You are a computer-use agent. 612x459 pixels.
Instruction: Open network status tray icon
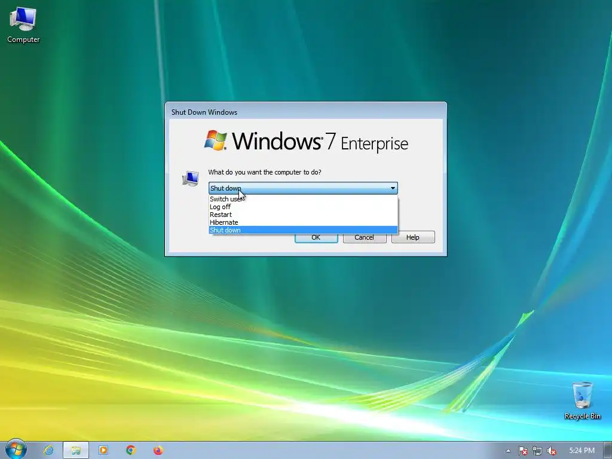pos(537,451)
